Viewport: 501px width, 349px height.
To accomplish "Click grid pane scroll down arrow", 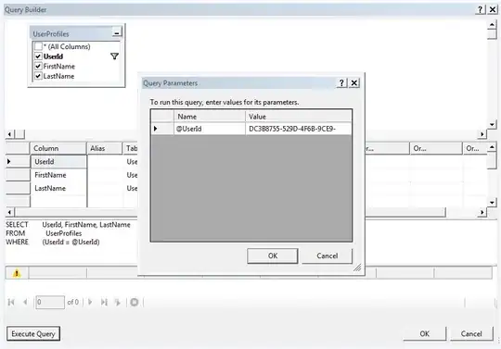I will pos(492,203).
